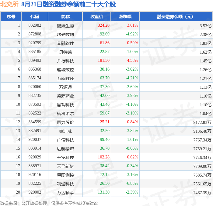Click balance 1.26亿

pyautogui.click(x=205, y=70)
